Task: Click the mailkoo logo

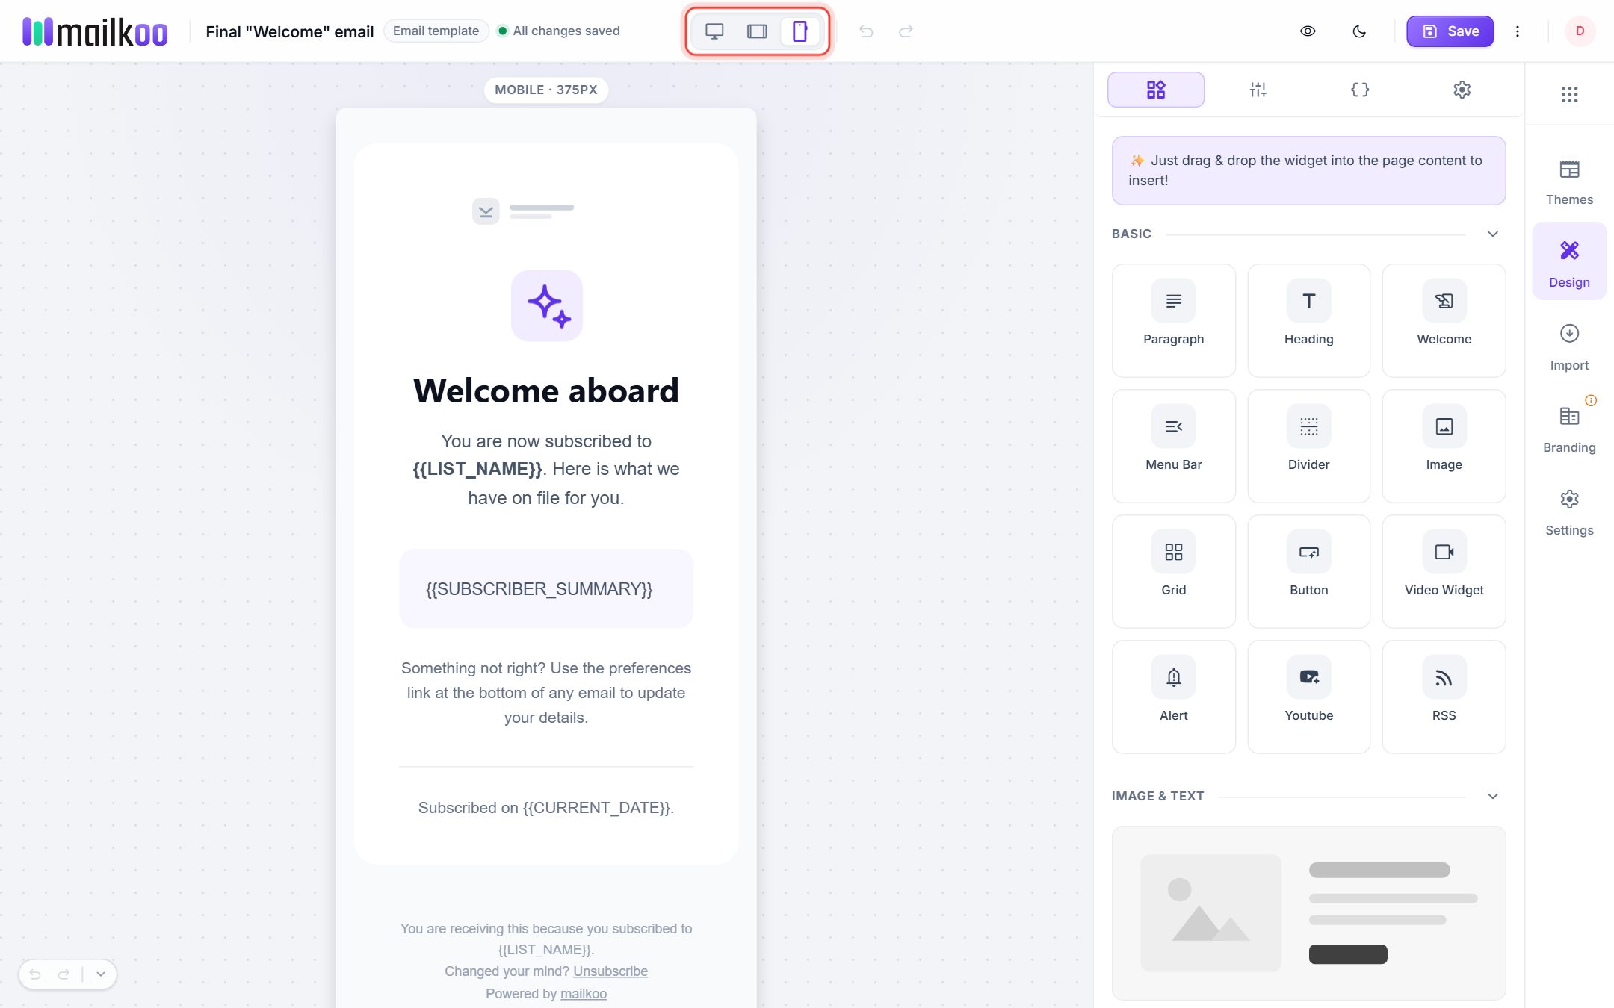Action: [x=95, y=31]
